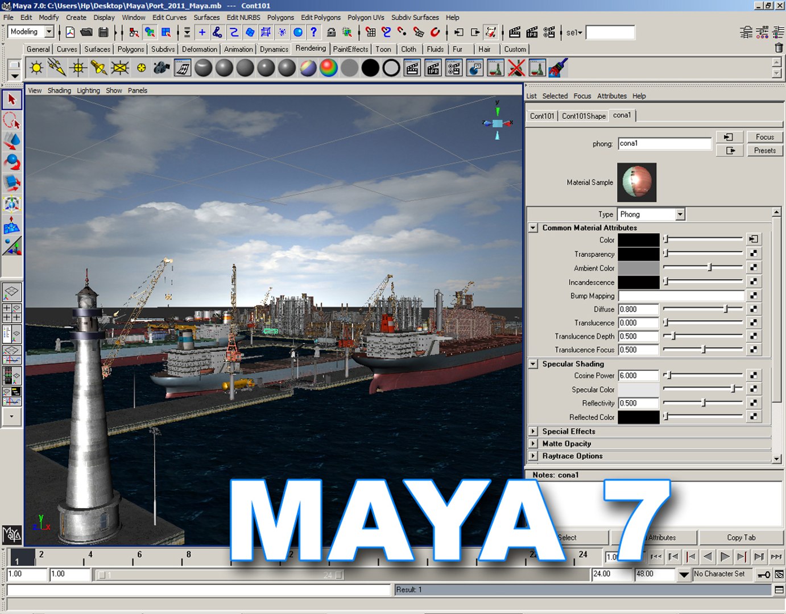Switch to the Polygons shelf tab
Image resolution: width=786 pixels, height=614 pixels.
pyautogui.click(x=131, y=49)
